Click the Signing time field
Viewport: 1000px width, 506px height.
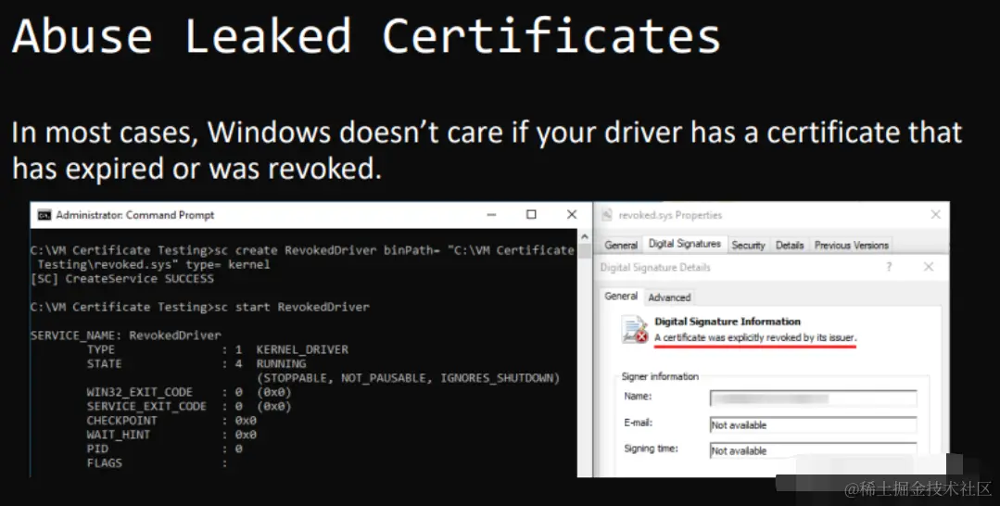coord(813,450)
